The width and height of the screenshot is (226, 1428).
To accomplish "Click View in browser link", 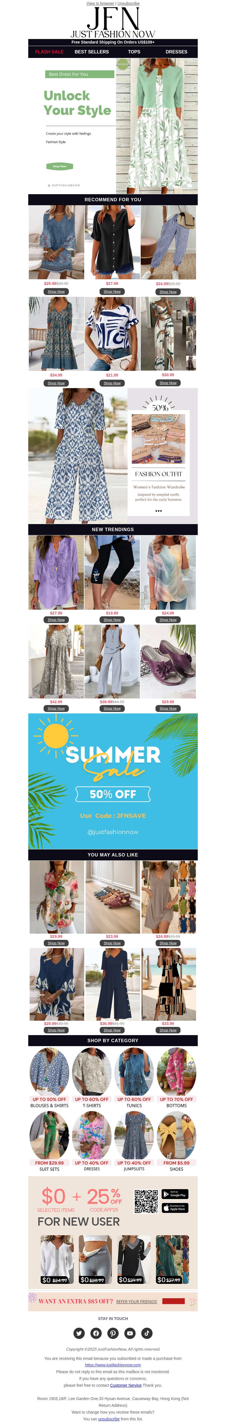I will (x=100, y=3).
